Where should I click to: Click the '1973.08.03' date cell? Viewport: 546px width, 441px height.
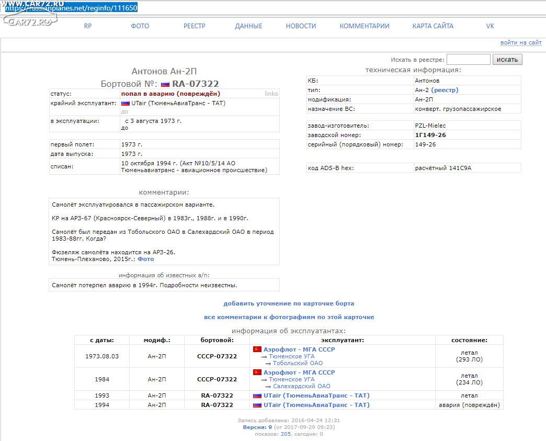[102, 356]
